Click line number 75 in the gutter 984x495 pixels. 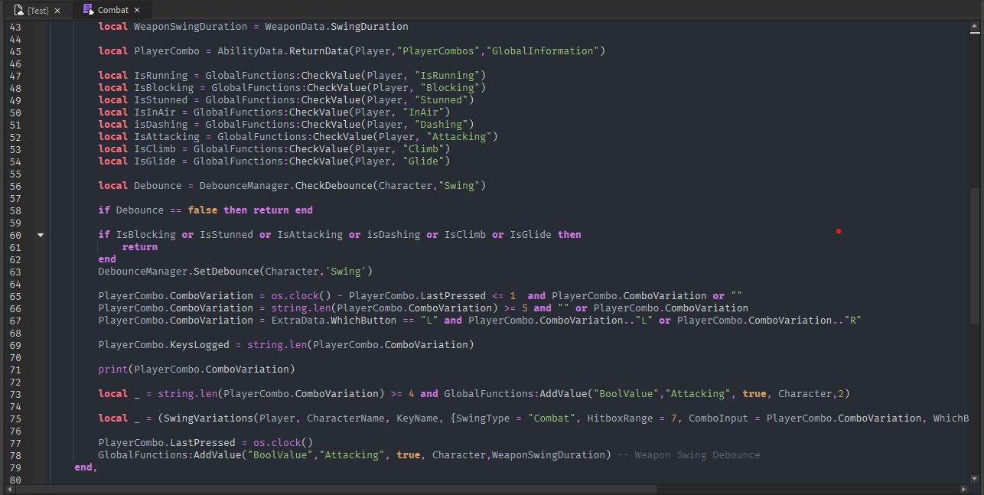point(15,418)
